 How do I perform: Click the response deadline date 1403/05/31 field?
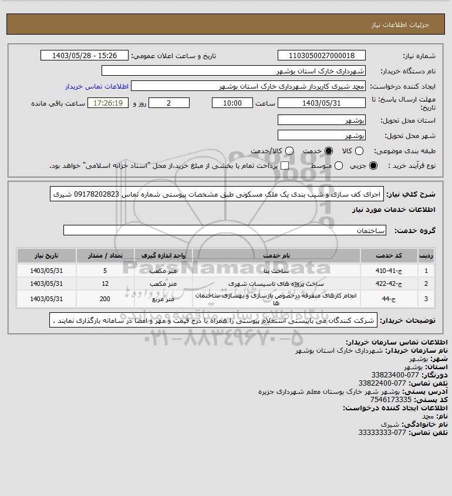coord(322,103)
